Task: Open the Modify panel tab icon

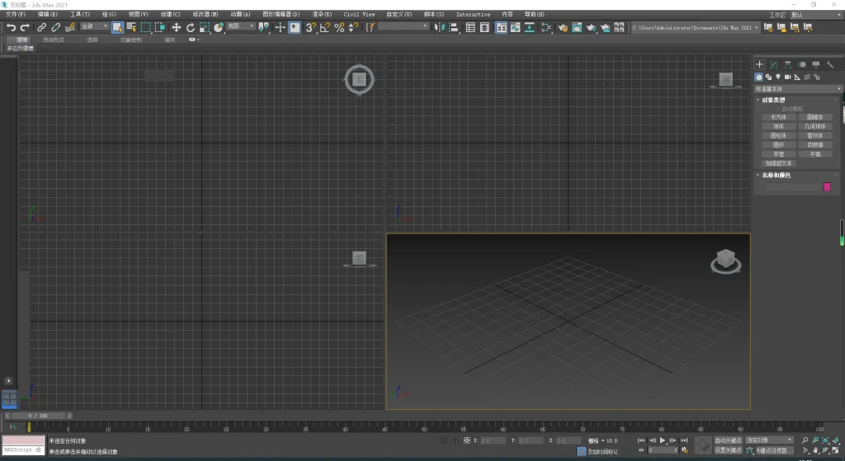Action: (x=774, y=64)
